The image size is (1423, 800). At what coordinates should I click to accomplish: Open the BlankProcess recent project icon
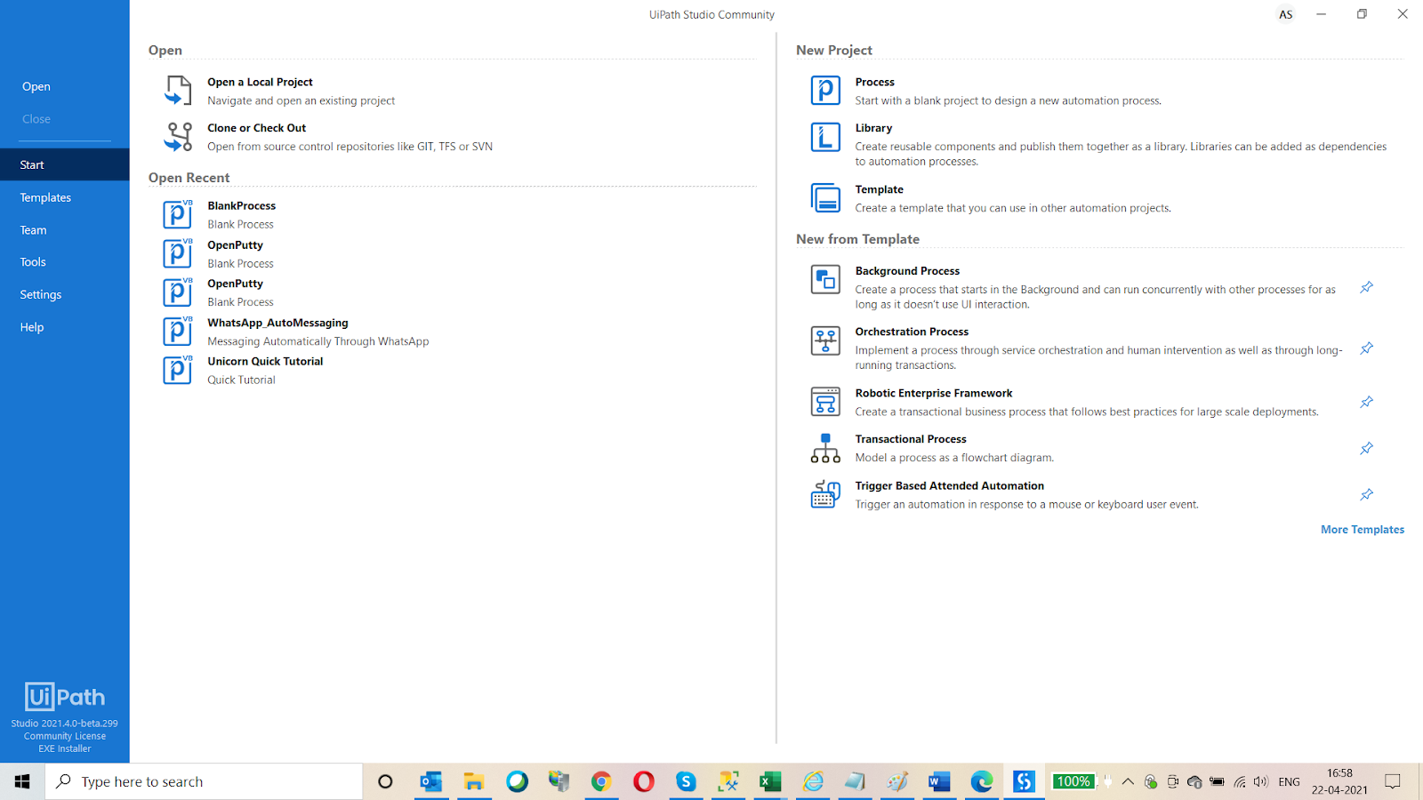[x=178, y=214]
